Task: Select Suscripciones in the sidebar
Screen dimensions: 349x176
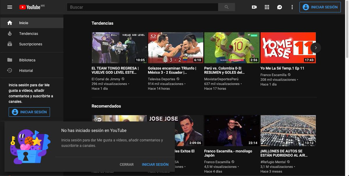Action: [x=32, y=44]
